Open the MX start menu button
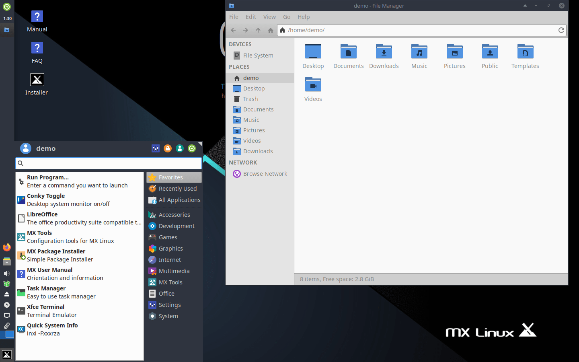 [x=7, y=354]
